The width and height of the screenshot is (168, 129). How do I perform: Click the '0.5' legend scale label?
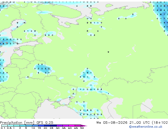tap(9, 128)
